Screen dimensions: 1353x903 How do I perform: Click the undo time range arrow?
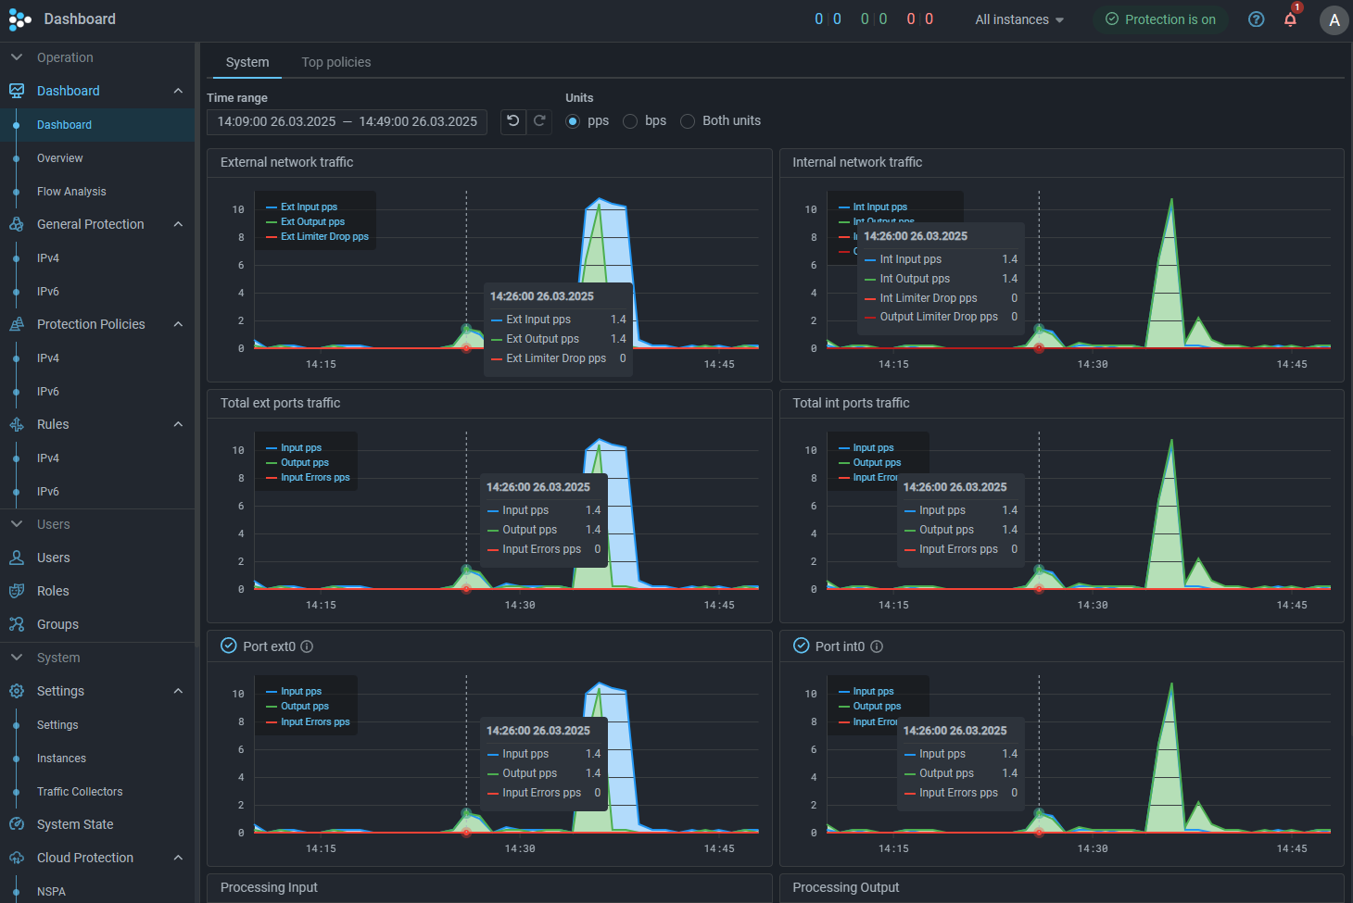coord(513,121)
